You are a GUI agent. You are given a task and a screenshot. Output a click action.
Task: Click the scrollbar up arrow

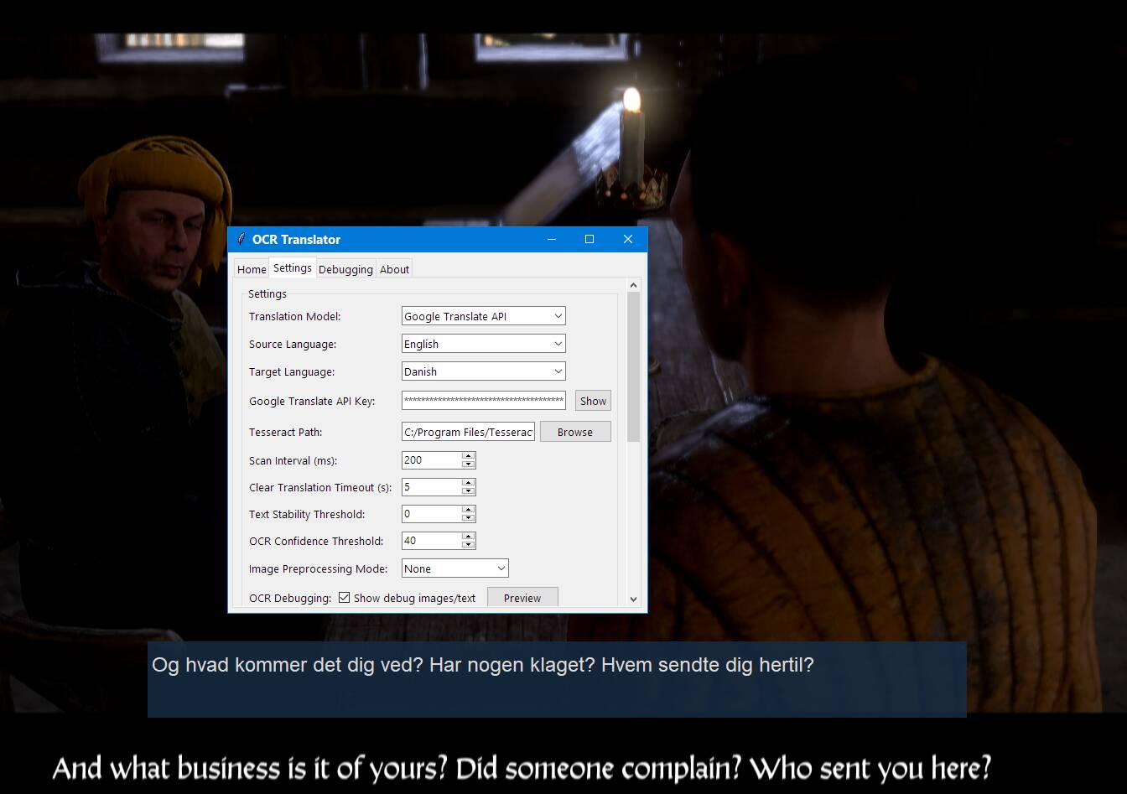pyautogui.click(x=633, y=285)
